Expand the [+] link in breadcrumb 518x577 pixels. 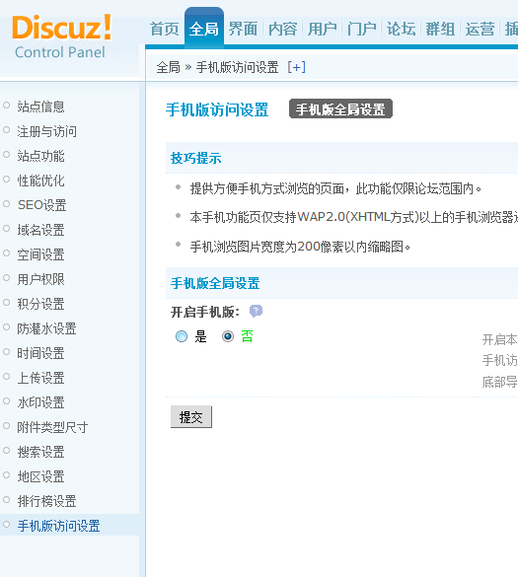[x=296, y=67]
